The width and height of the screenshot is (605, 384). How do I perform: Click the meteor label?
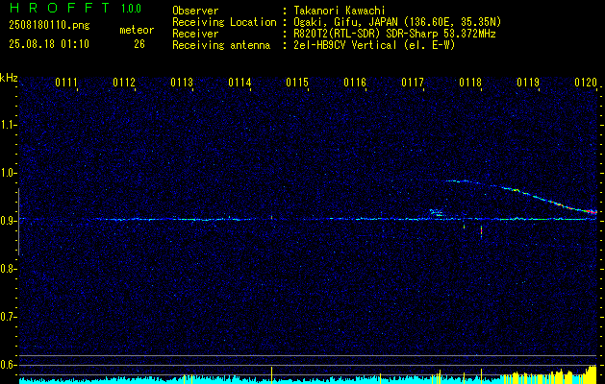tap(137, 30)
